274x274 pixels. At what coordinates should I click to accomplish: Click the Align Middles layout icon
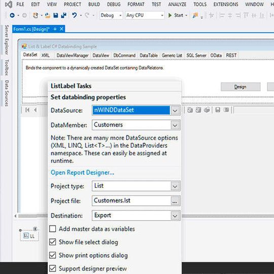[x=254, y=15]
